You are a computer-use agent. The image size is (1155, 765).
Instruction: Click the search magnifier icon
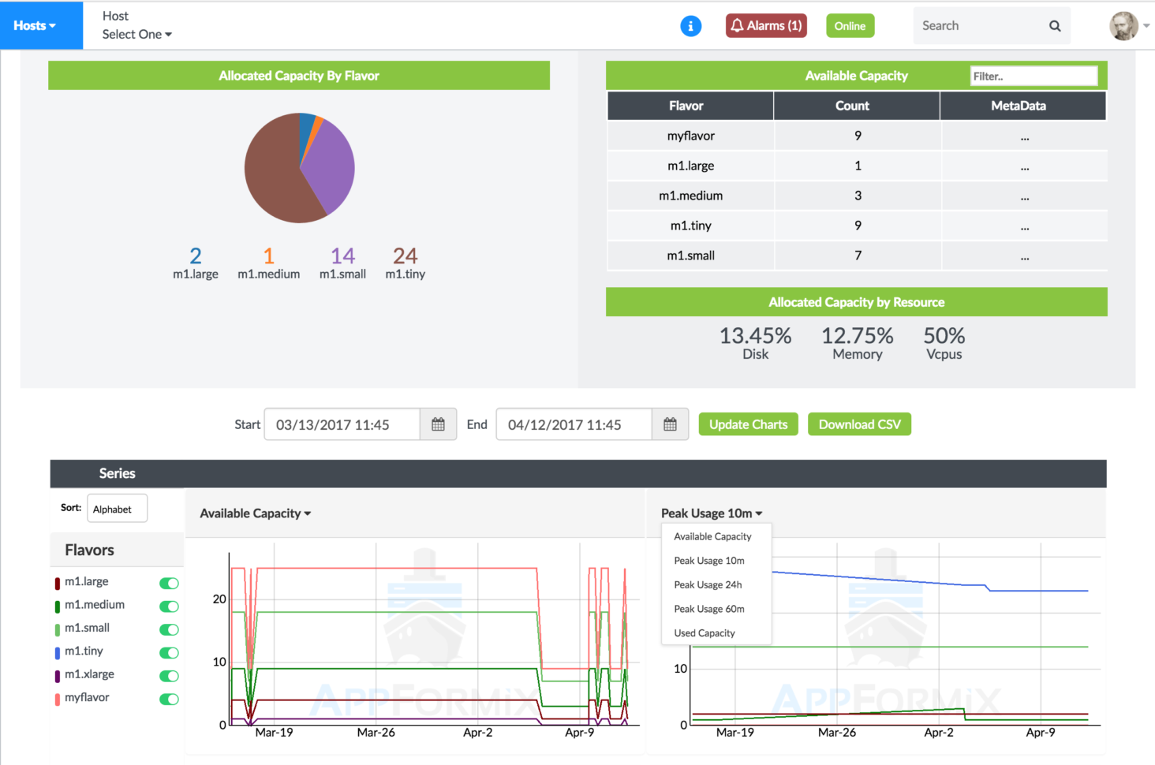1055,25
